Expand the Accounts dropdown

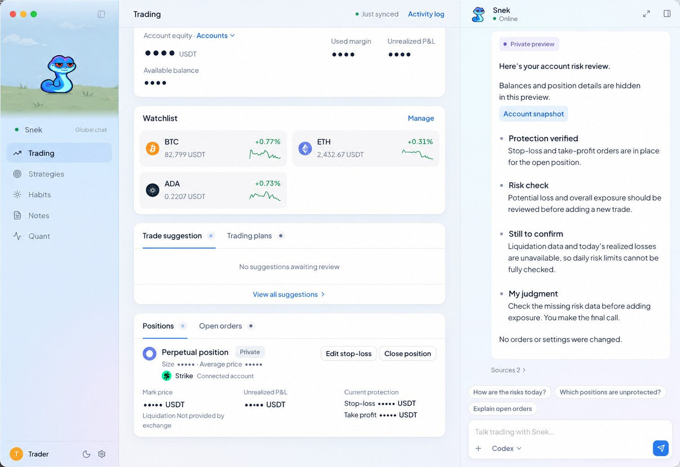click(x=215, y=35)
